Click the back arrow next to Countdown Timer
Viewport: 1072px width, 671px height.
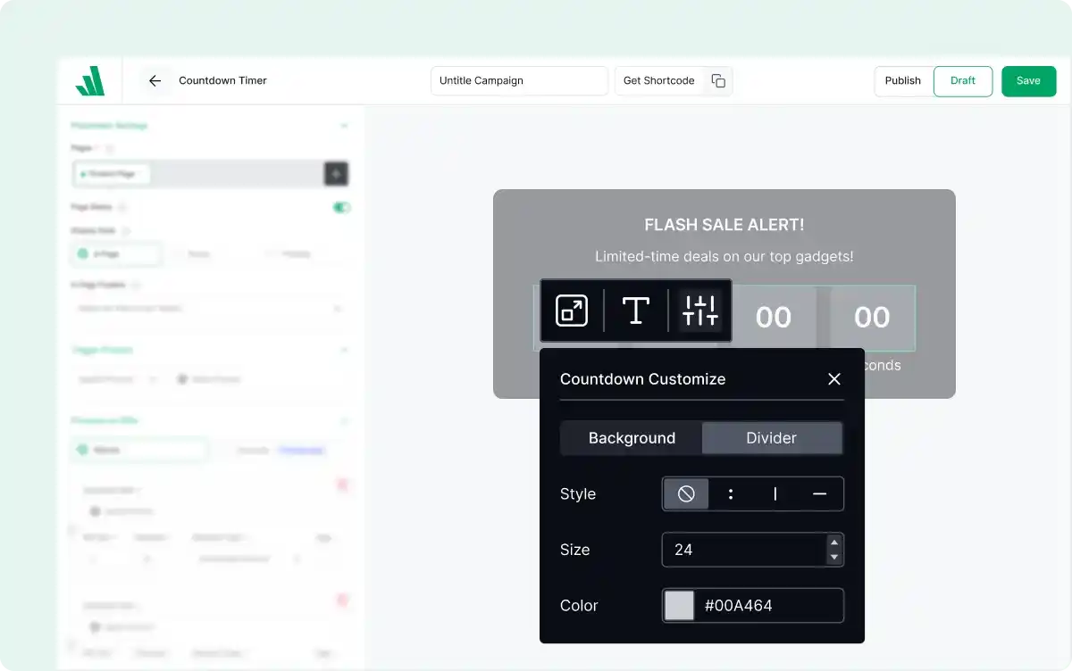(155, 80)
